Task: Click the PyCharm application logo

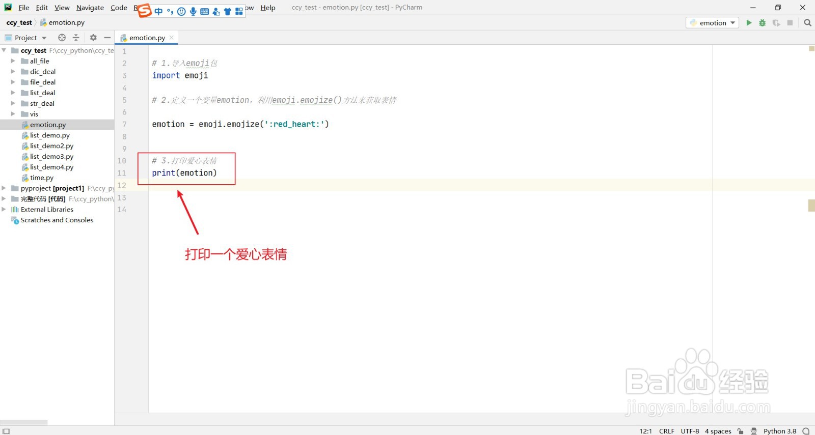Action: tap(8, 7)
